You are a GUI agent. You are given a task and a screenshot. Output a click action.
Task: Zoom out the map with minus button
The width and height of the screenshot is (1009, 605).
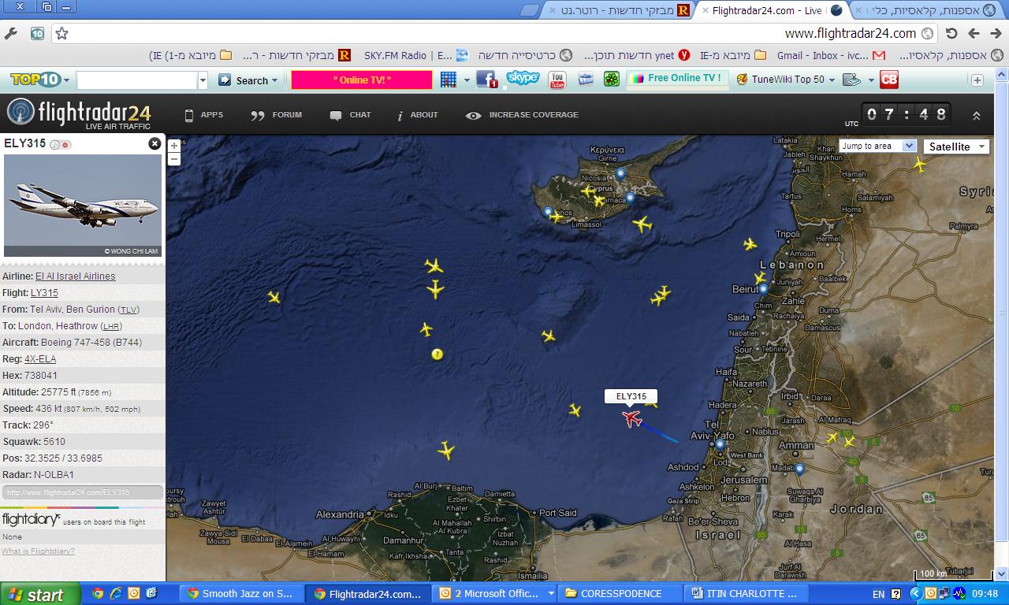pos(174,159)
